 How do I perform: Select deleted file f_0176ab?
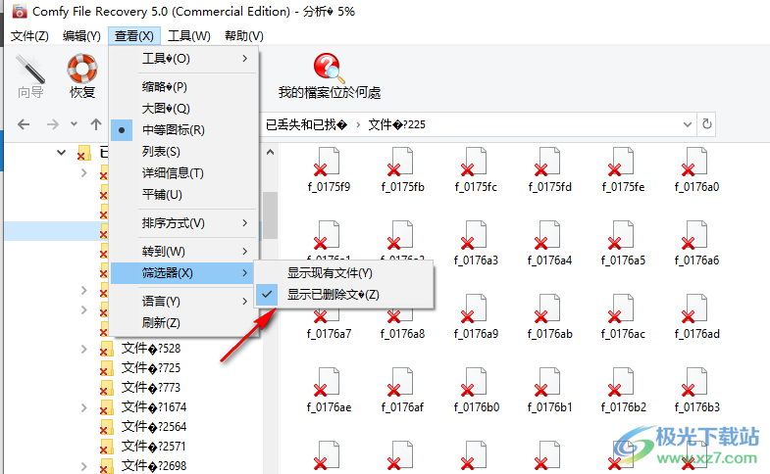(x=549, y=316)
